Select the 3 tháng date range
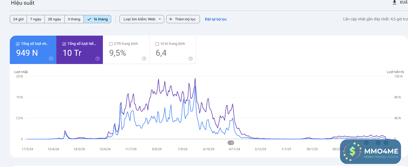 [74, 19]
